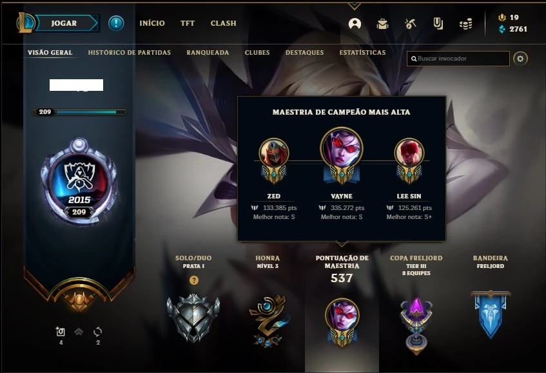Viewport: 546px width, 373px height.
Task: Open the missions book icon
Action: tap(438, 24)
